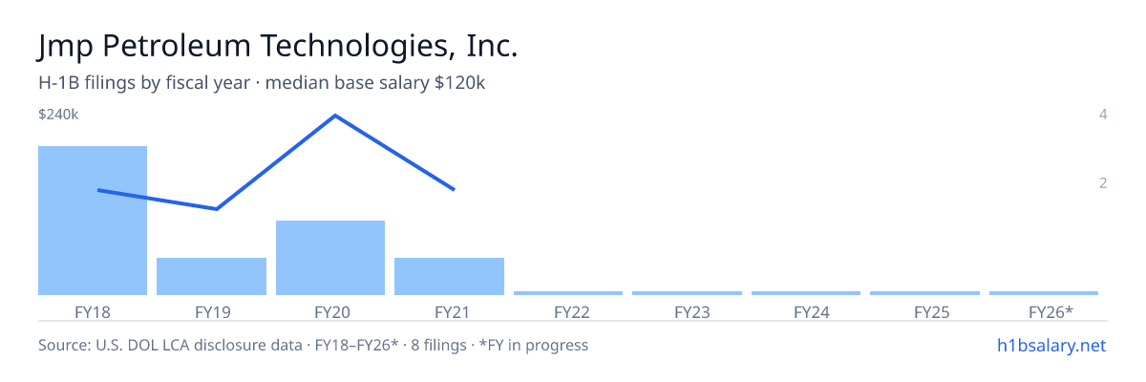Select the FY20 filings bar
The height and width of the screenshot is (382, 1146).
tap(330, 258)
